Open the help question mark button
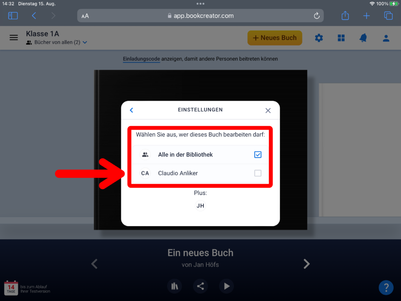The image size is (401, 301). 386,287
